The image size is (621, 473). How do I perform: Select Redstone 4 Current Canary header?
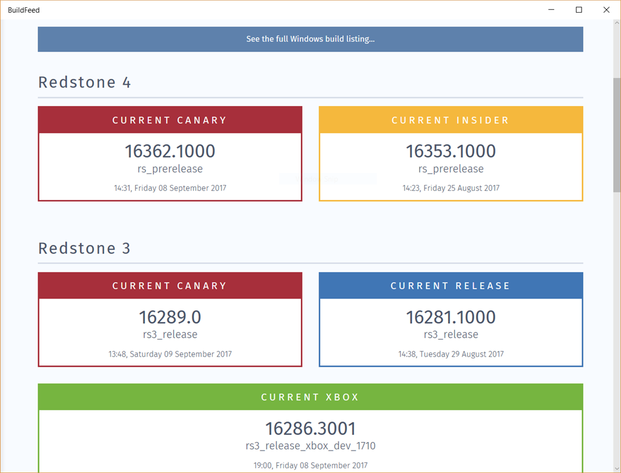tap(170, 120)
